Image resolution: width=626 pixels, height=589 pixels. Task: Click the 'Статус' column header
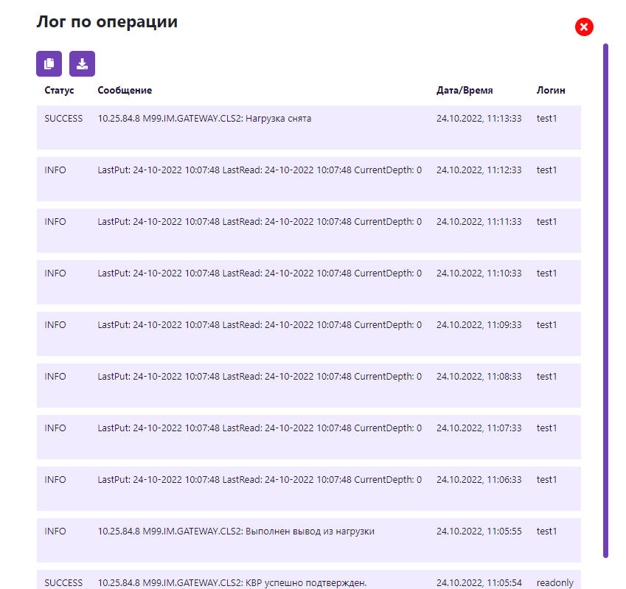(x=59, y=90)
